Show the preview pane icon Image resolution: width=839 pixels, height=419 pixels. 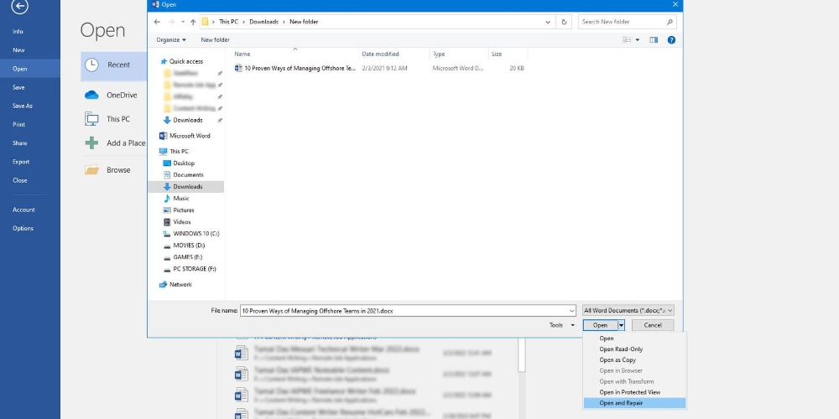pyautogui.click(x=654, y=39)
